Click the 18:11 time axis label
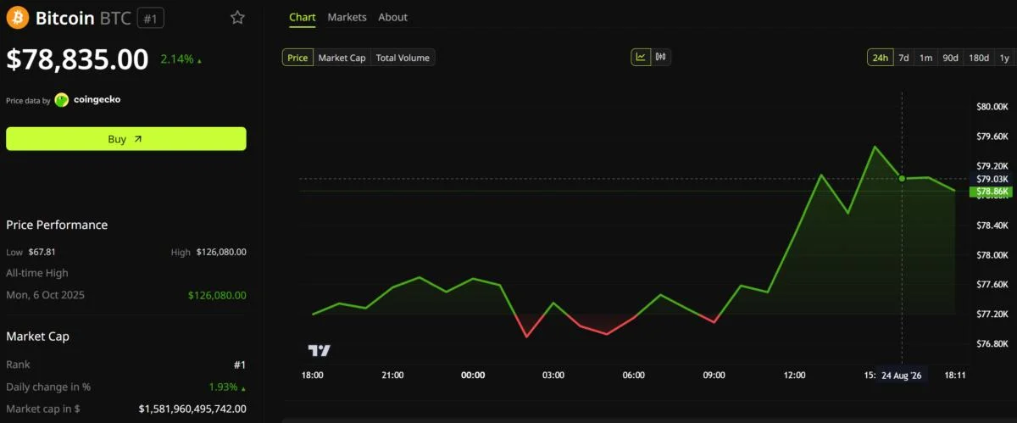Viewport: 1017px width, 423px height. (x=955, y=375)
